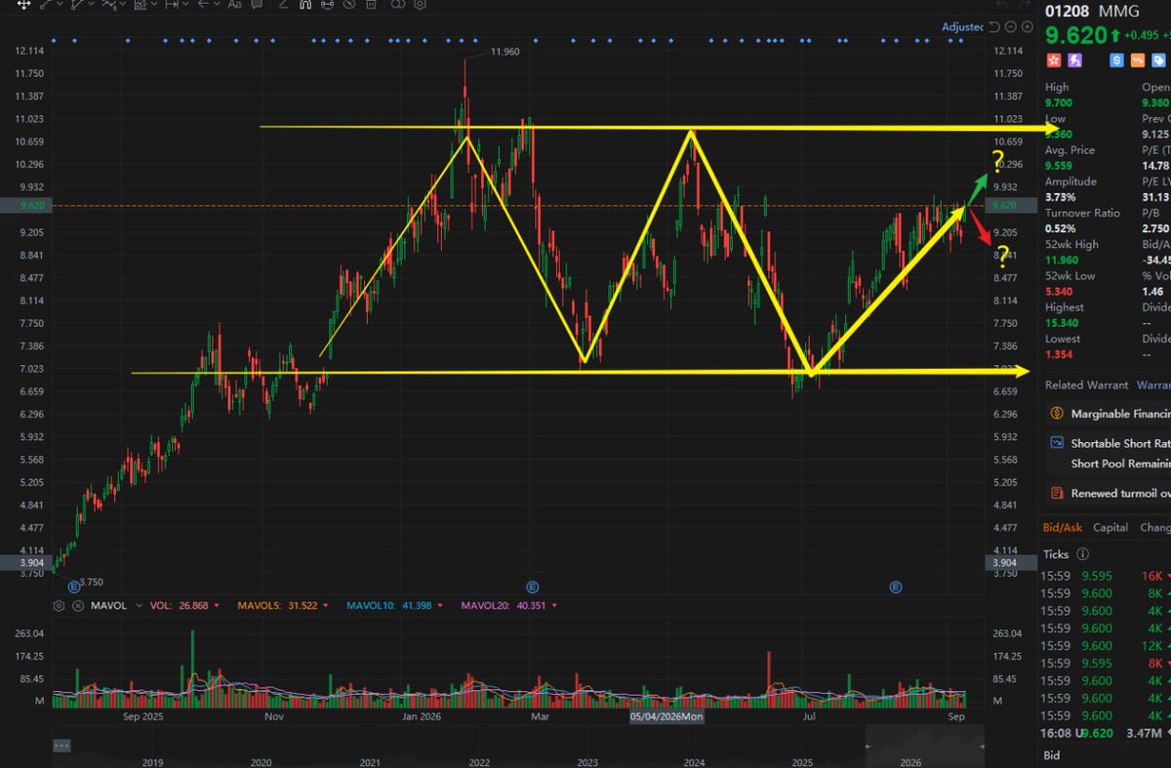Click the blue S dollar icon
The width and height of the screenshot is (1171, 768).
(1117, 61)
